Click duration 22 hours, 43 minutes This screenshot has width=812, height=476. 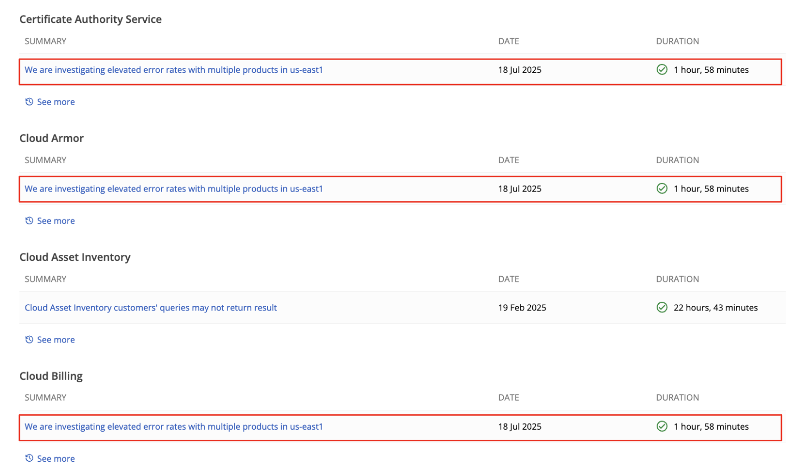pos(716,308)
